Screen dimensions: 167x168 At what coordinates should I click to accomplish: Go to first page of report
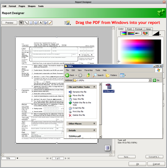[x=47, y=158]
